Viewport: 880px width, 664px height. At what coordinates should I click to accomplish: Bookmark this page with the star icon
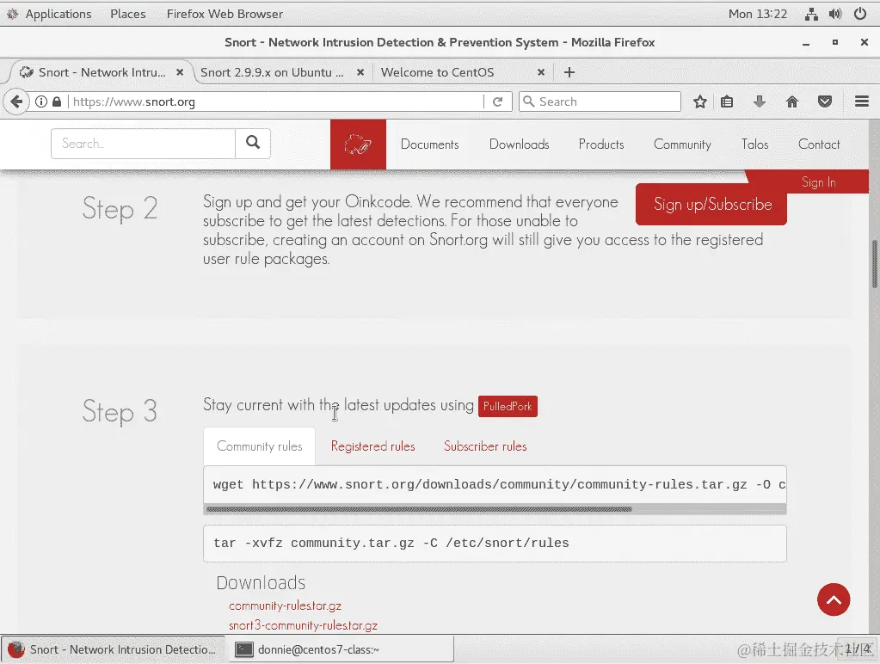[699, 101]
